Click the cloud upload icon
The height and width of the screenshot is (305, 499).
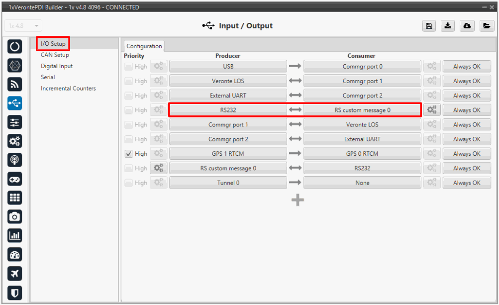coord(468,26)
